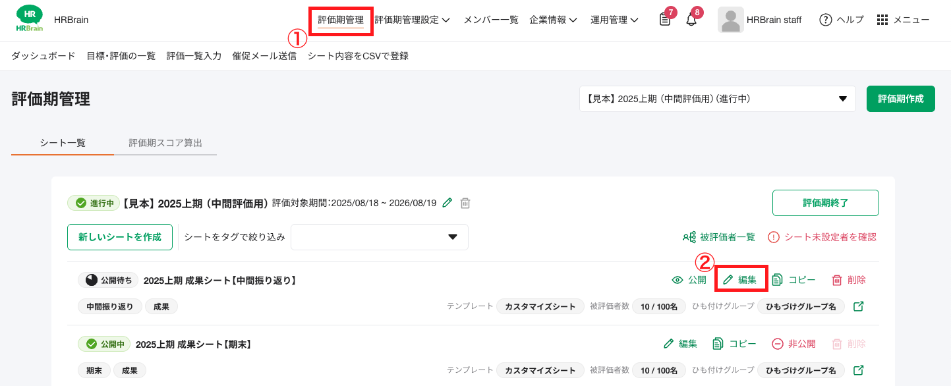Edit evaluation period title via pencil icon
This screenshot has width=951, height=386.
pos(446,203)
